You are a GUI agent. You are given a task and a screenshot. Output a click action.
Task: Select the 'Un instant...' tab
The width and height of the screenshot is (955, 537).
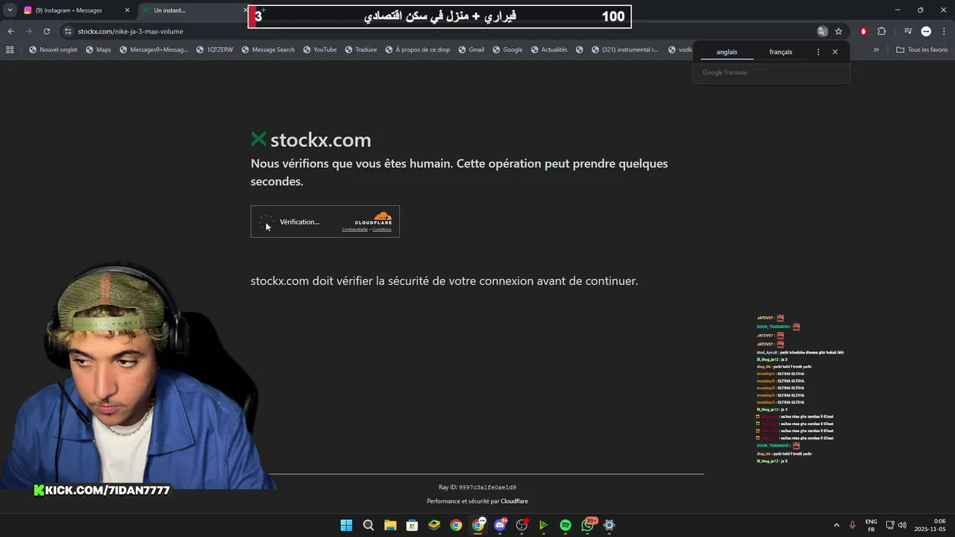click(x=194, y=10)
